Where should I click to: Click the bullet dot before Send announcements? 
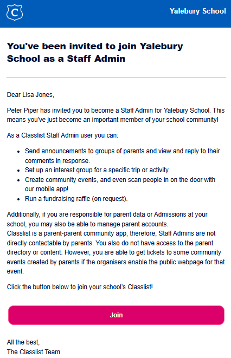point(18,152)
